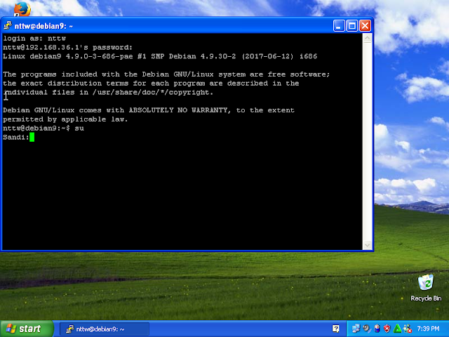Click the help question mark taskbar icon
Viewport: 449px width, 337px height.
[335, 329]
